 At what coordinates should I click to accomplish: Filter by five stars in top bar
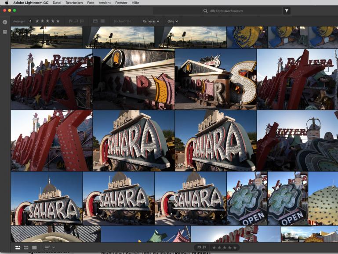pyautogui.click(x=58, y=21)
